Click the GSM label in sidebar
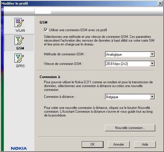Image resolution: width=164 pixels, height=152 pixels. tap(20, 48)
